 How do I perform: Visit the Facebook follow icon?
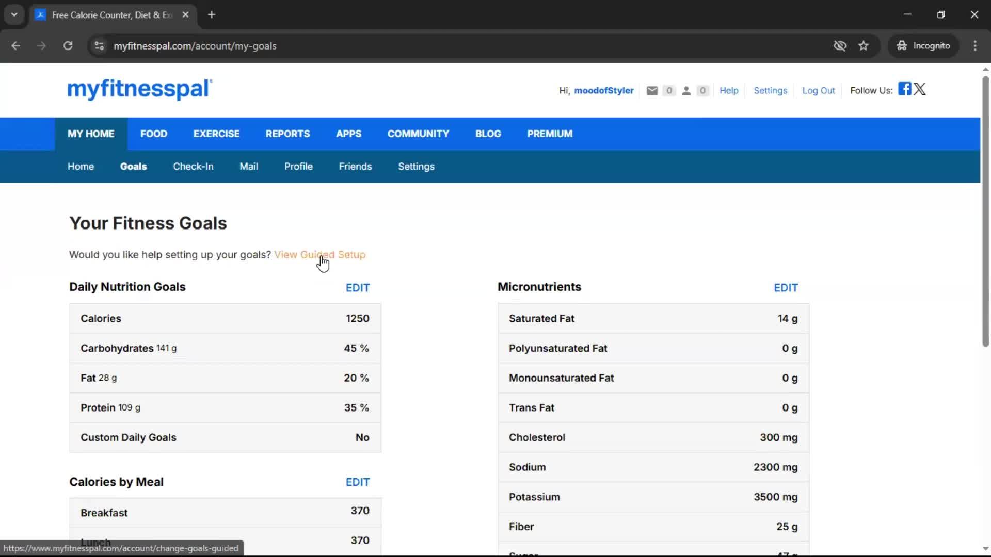point(904,89)
